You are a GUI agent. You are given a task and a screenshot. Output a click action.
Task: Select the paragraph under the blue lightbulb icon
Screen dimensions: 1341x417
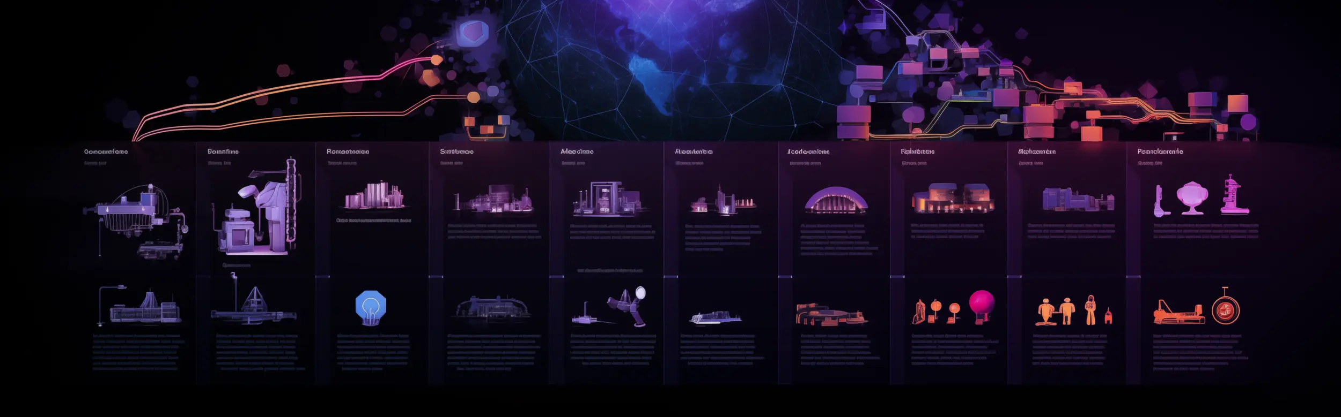click(x=373, y=352)
